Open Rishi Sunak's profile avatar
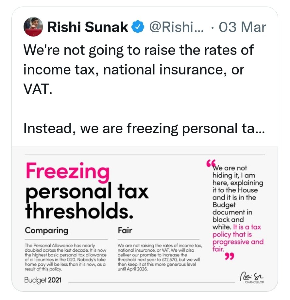The image size is (290, 300). (x=33, y=27)
